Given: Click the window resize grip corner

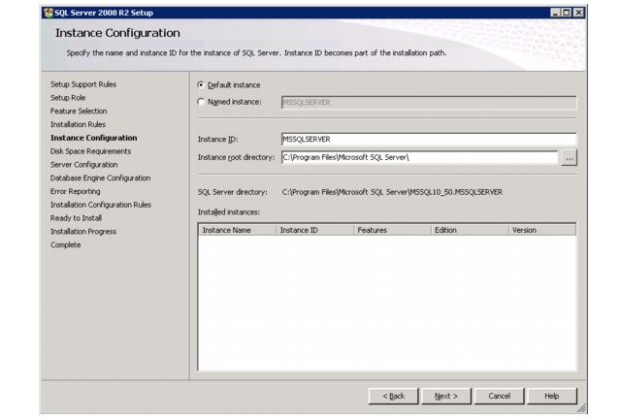Looking at the screenshot, I should click(x=581, y=408).
